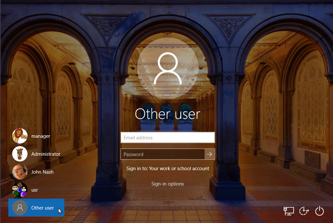Select the Administrator profile picture
Image resolution: width=333 pixels, height=223 pixels.
20,154
